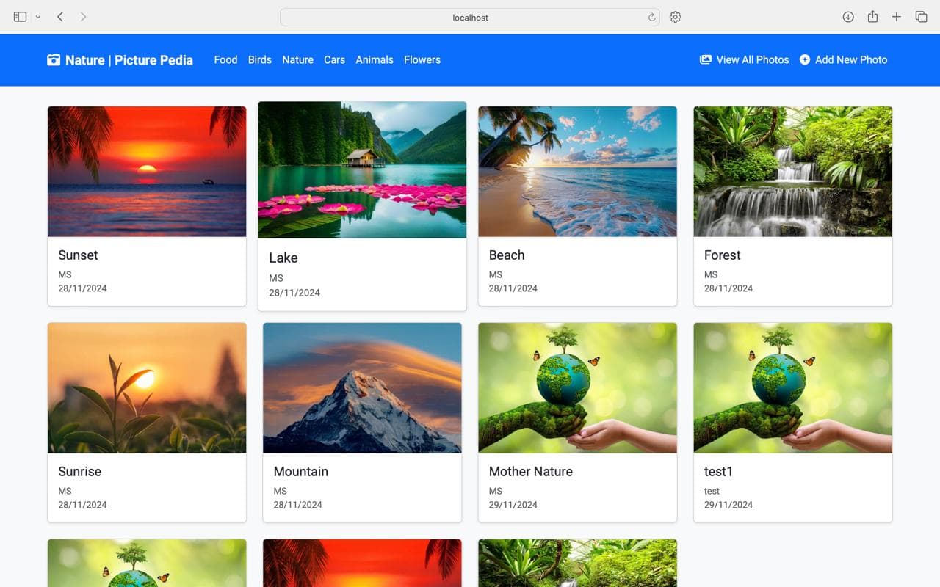
Task: Open the Beach photo thumbnail
Action: click(x=577, y=172)
